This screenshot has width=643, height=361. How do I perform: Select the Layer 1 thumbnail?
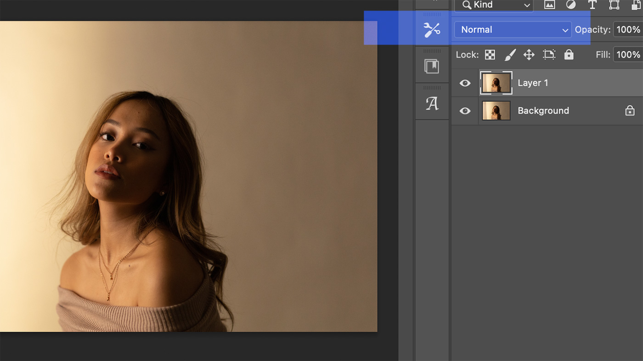[x=496, y=83]
